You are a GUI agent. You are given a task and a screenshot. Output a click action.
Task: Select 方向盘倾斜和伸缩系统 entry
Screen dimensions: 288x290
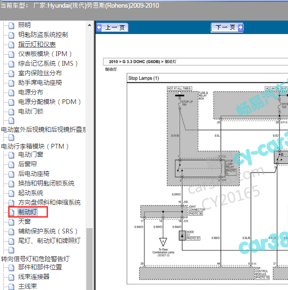[49, 202]
